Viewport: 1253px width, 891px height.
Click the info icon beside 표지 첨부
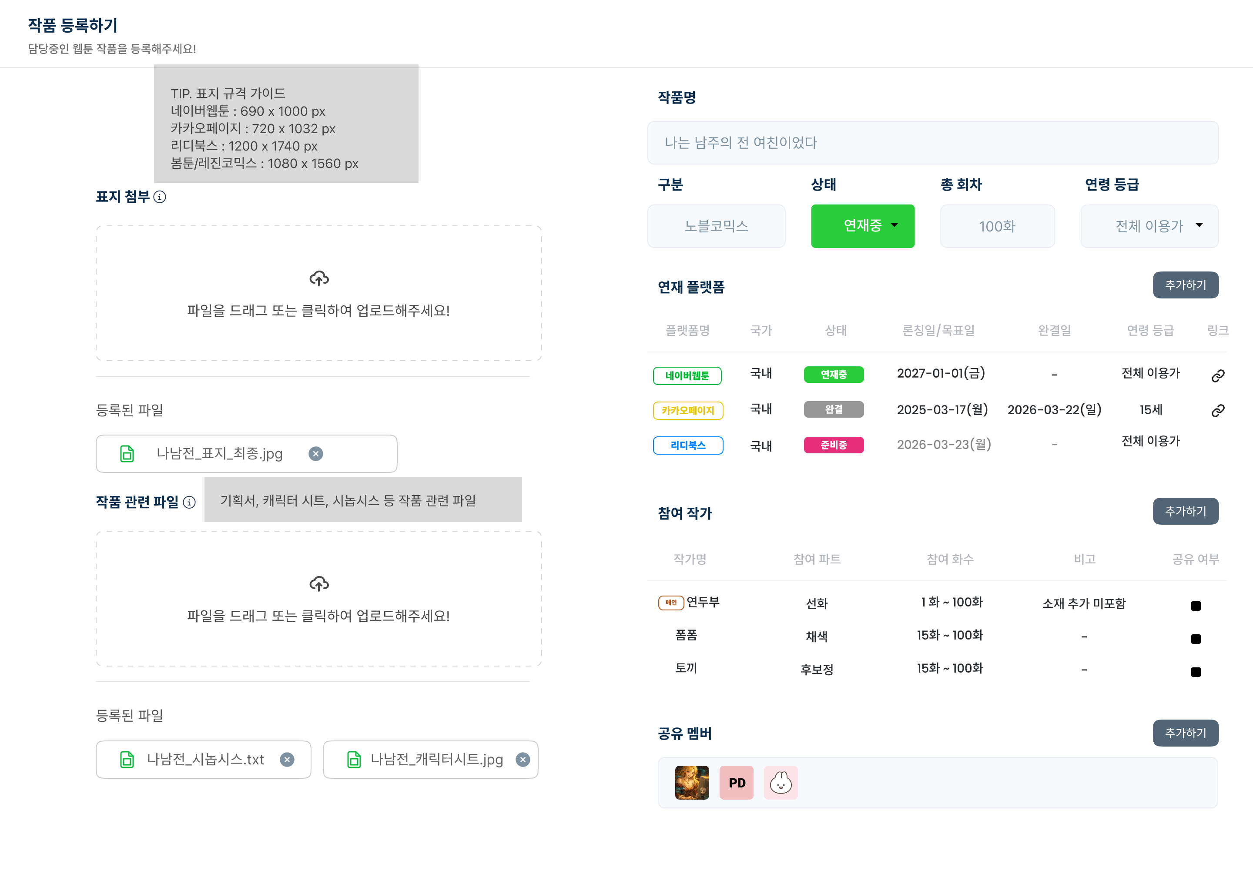tap(160, 197)
